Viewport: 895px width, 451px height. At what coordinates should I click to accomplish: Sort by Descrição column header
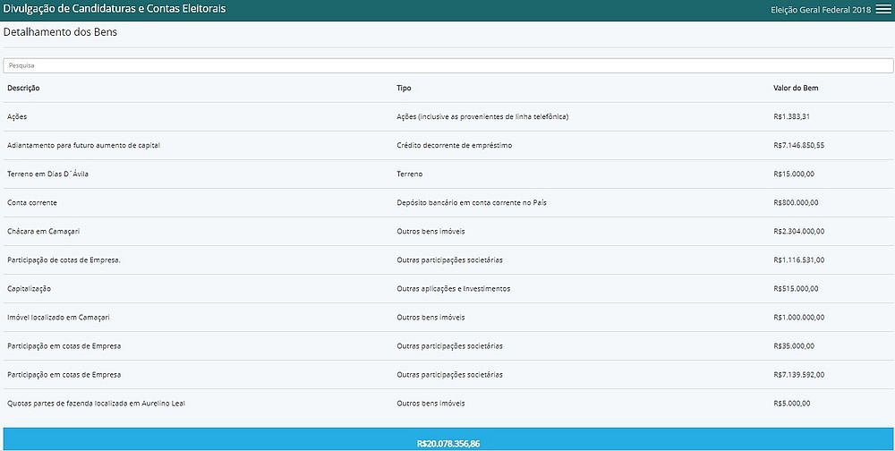[23, 88]
